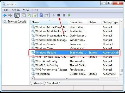This screenshot has height=93, width=125.
Task: Click the 'Creates and...' description cell
Action: point(78,74)
